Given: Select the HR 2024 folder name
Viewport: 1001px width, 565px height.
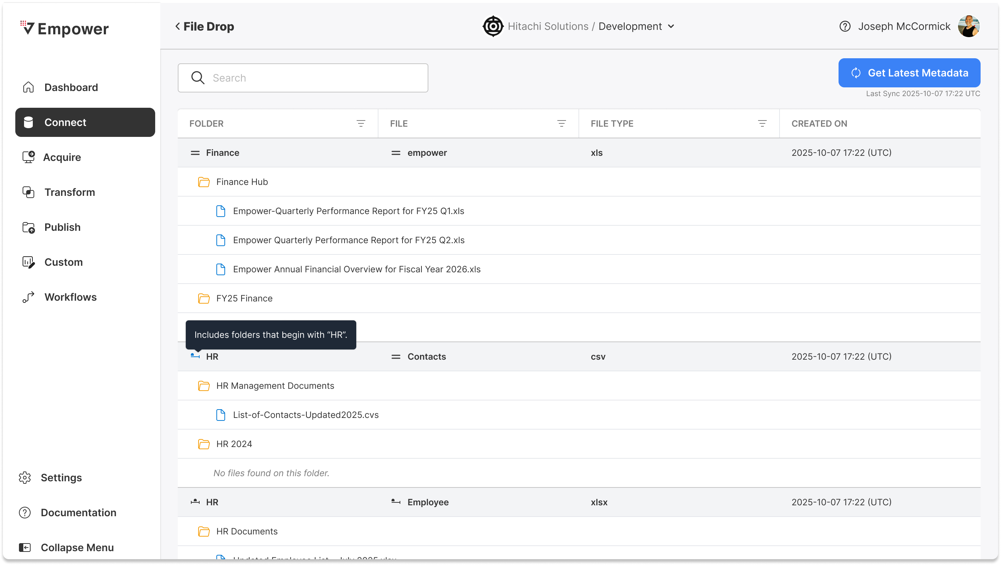Looking at the screenshot, I should [x=234, y=444].
